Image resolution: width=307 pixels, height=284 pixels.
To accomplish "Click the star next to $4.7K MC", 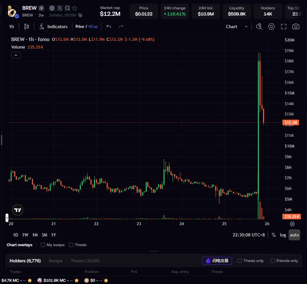I will tap(30, 280).
